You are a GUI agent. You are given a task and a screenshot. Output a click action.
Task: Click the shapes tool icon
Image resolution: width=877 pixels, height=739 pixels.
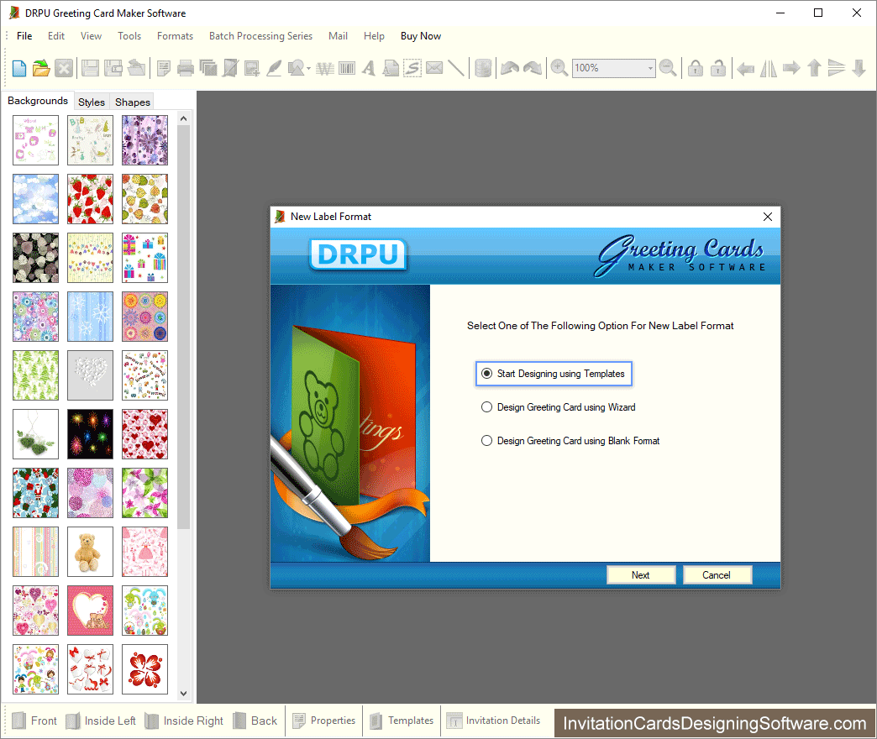click(296, 68)
